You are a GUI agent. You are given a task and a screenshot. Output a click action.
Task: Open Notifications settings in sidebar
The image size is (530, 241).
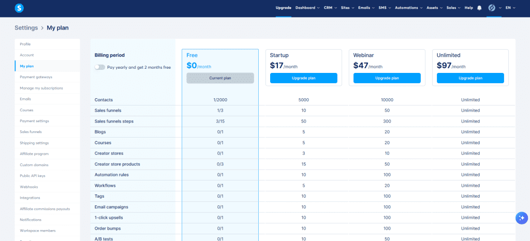point(47,220)
